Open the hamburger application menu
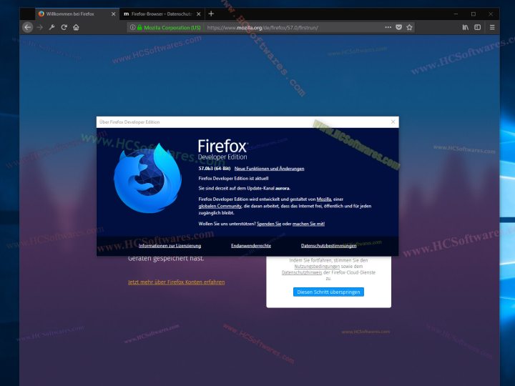This screenshot has height=386, width=515. point(492,27)
